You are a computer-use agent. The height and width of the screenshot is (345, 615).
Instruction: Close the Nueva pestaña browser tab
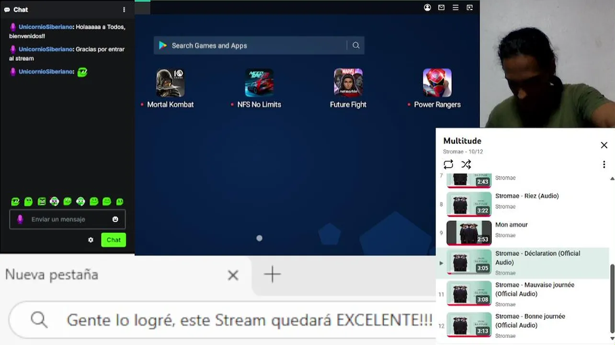tap(233, 275)
